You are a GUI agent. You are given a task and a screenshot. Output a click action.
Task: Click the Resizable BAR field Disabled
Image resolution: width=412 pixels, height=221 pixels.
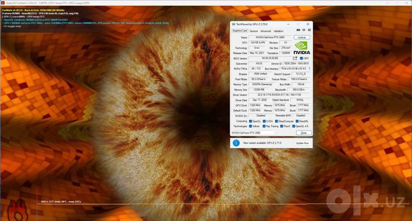click(x=301, y=115)
